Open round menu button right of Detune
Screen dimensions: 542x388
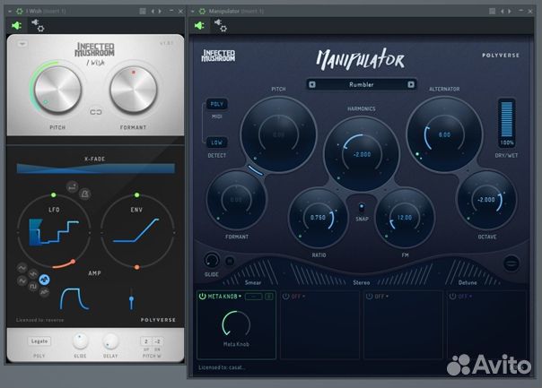tap(511, 263)
